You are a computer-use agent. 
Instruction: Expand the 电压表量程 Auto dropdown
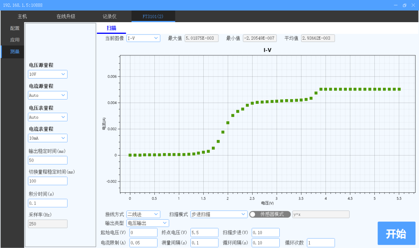point(48,117)
